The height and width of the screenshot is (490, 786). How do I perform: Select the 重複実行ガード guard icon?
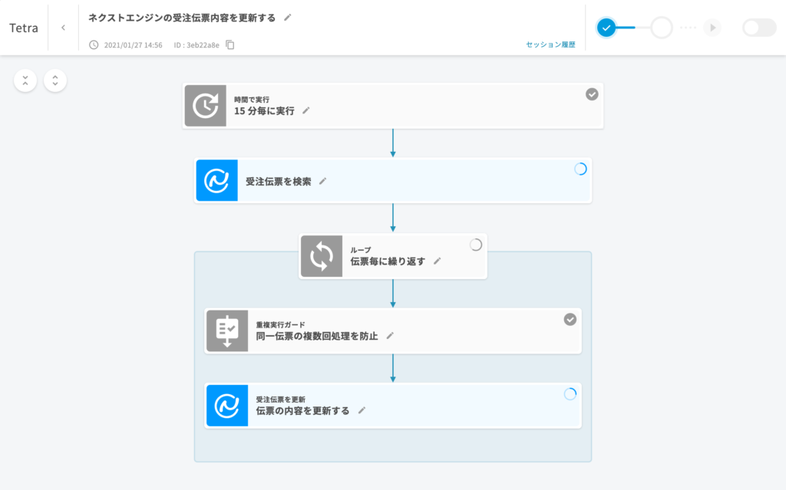point(227,331)
